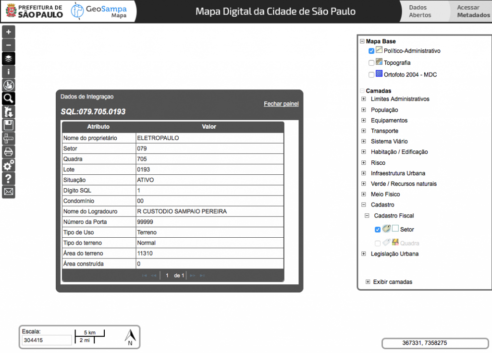Open the settings gears tool
The height and width of the screenshot is (353, 492).
click(x=8, y=165)
